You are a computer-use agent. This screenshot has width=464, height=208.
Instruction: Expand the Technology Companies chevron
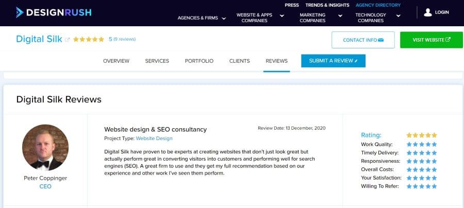[x=399, y=15]
